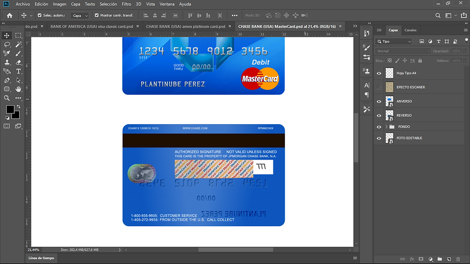The height and width of the screenshot is (264, 470).
Task: Create a new layer
Action: coord(449,259)
